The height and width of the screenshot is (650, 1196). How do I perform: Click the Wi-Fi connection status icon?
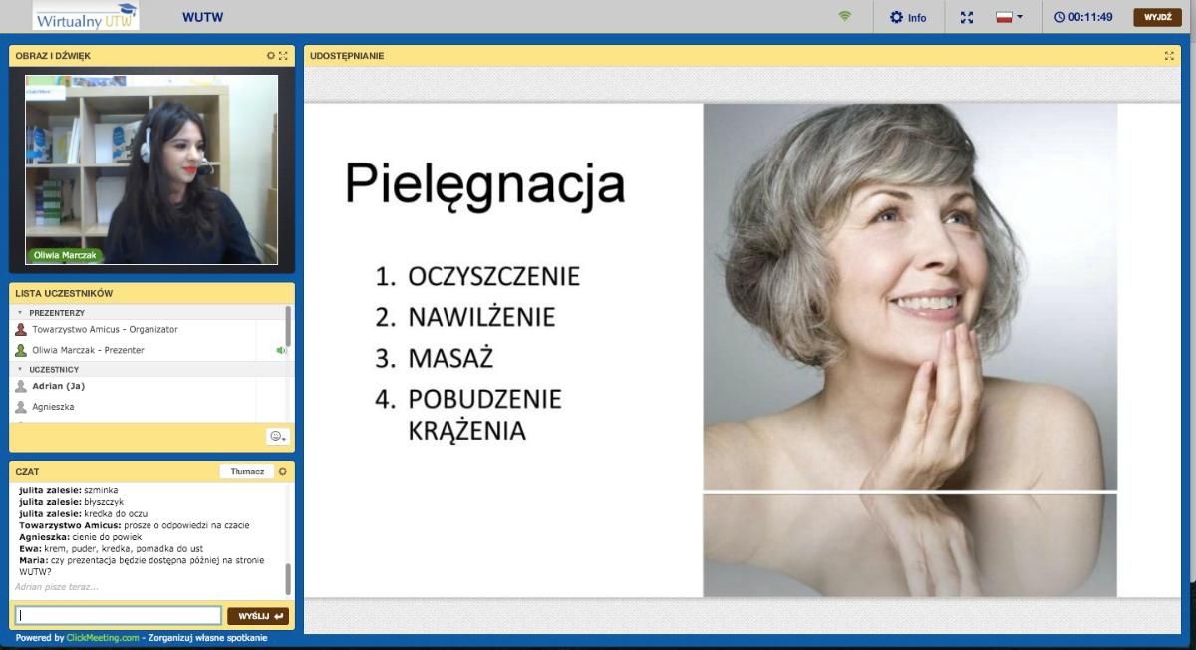845,17
